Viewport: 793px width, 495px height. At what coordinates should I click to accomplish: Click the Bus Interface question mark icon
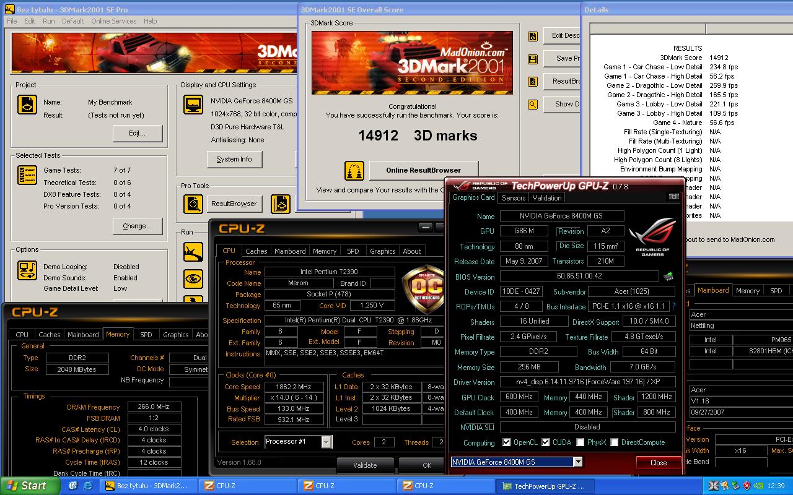coord(673,306)
